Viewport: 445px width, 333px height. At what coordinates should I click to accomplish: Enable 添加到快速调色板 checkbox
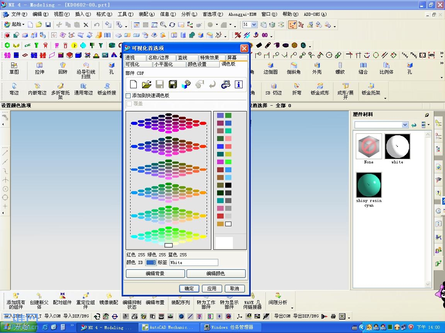pos(128,96)
